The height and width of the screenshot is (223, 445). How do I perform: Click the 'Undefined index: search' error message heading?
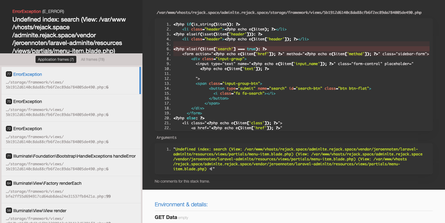70,35
